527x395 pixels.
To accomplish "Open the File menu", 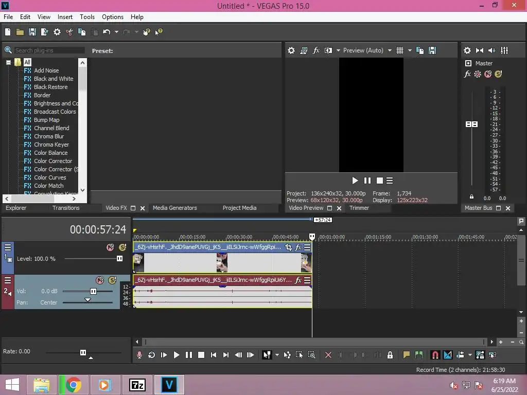I will coord(8,17).
